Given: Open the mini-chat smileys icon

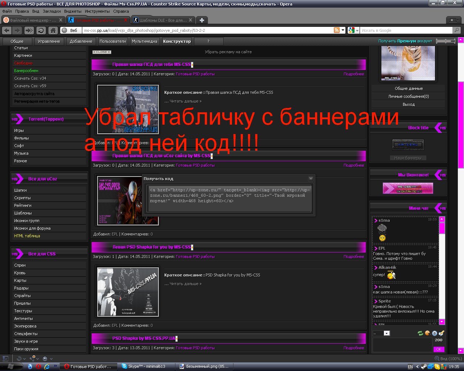Looking at the screenshot, I should point(428,333).
